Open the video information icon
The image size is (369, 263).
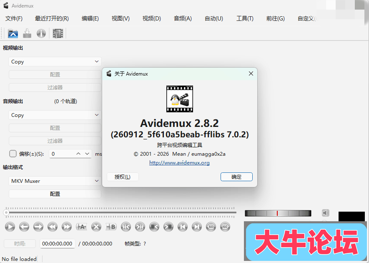coord(41,33)
